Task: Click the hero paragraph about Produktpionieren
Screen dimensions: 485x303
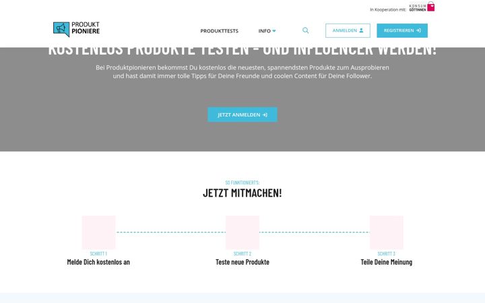Action: [243, 72]
